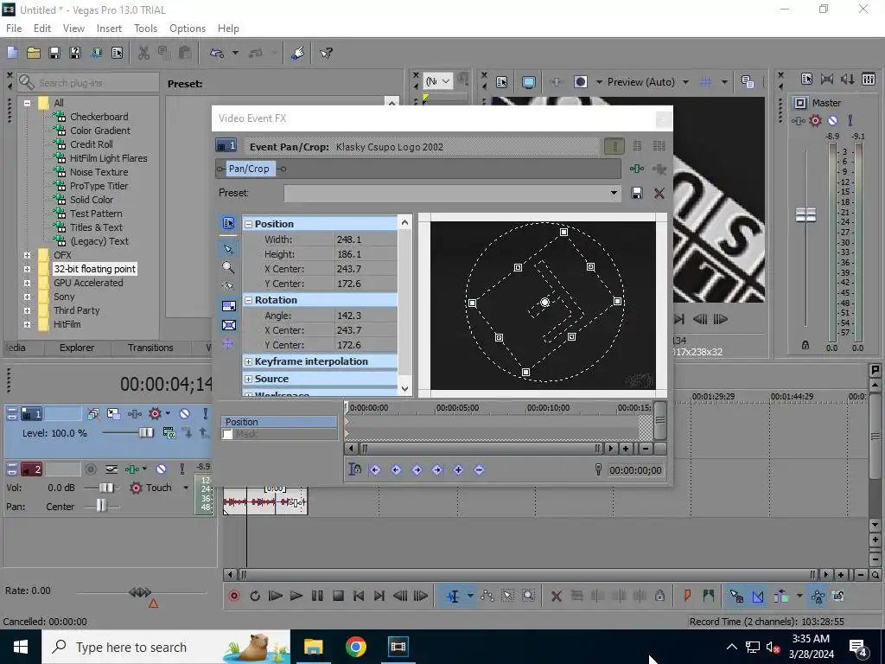Image resolution: width=885 pixels, height=664 pixels.
Task: Click the Save icon in main toolbar
Action: click(x=54, y=53)
